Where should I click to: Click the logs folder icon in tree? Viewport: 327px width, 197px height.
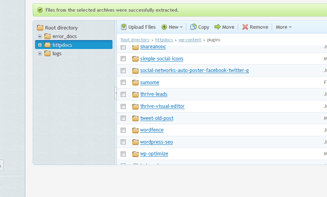[x=47, y=53]
